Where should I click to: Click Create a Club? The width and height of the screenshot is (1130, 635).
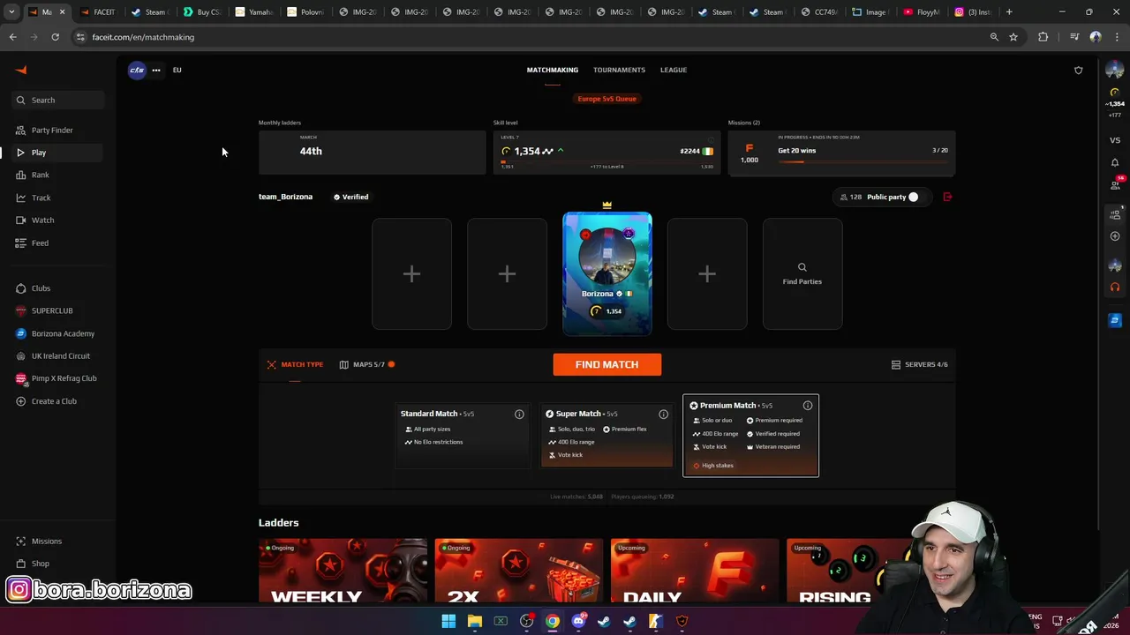click(x=54, y=401)
